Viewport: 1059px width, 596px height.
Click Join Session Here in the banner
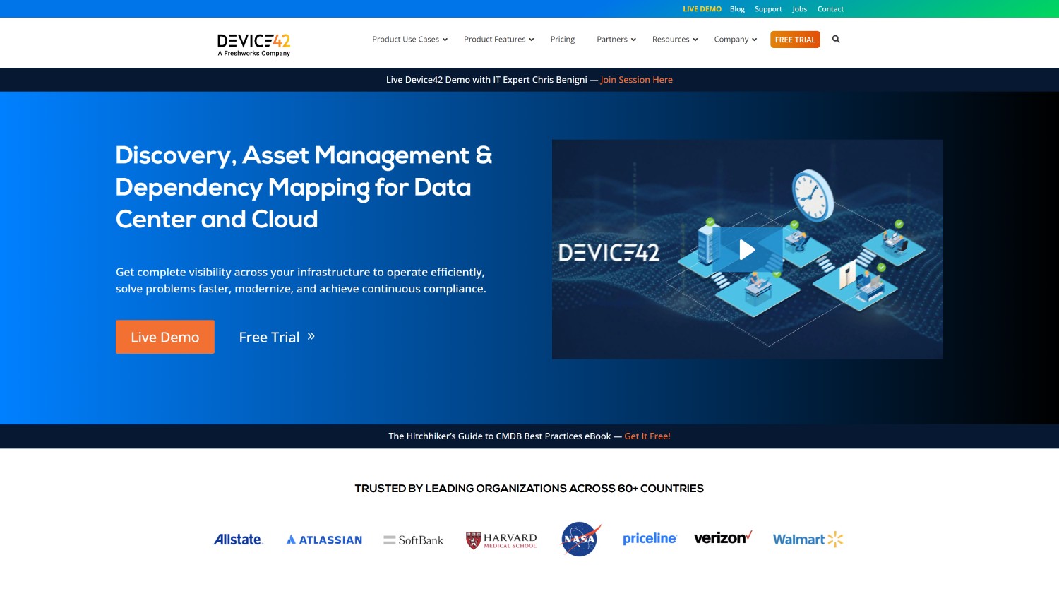636,80
